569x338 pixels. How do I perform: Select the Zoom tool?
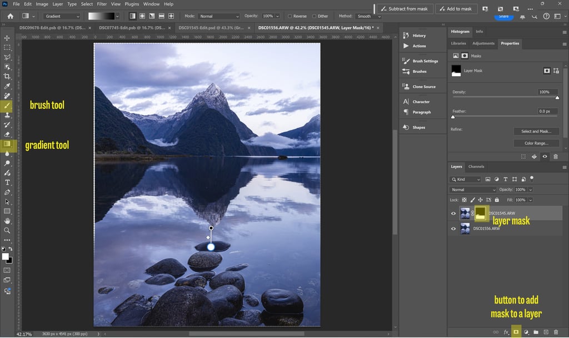pos(7,230)
